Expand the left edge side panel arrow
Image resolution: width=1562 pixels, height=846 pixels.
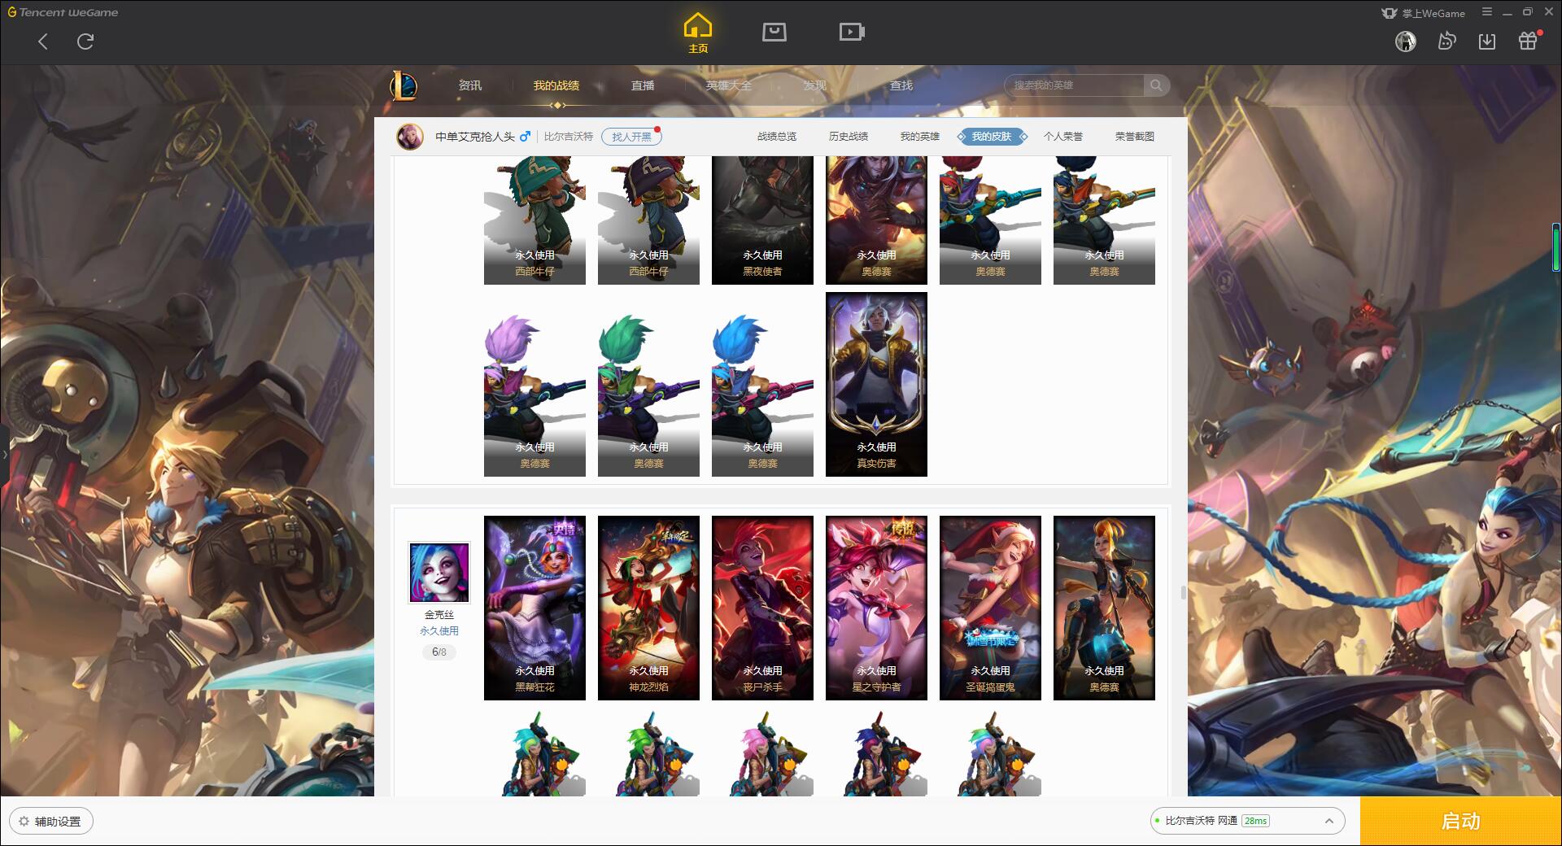click(4, 454)
